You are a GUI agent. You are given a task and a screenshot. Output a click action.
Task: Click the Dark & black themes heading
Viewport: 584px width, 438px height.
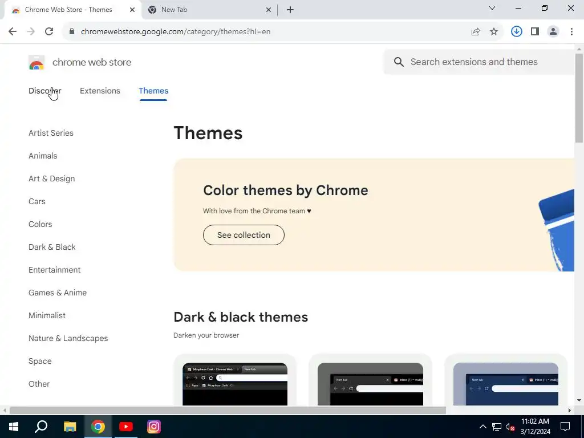[x=241, y=317]
